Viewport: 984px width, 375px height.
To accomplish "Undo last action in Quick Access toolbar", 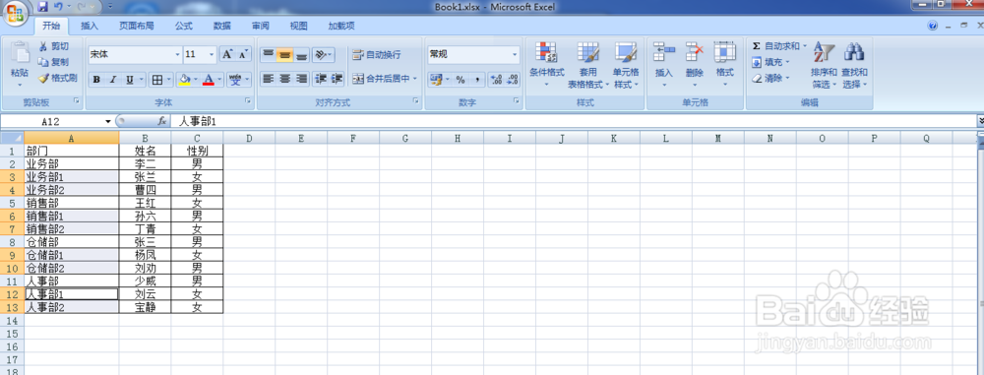I will [x=58, y=7].
